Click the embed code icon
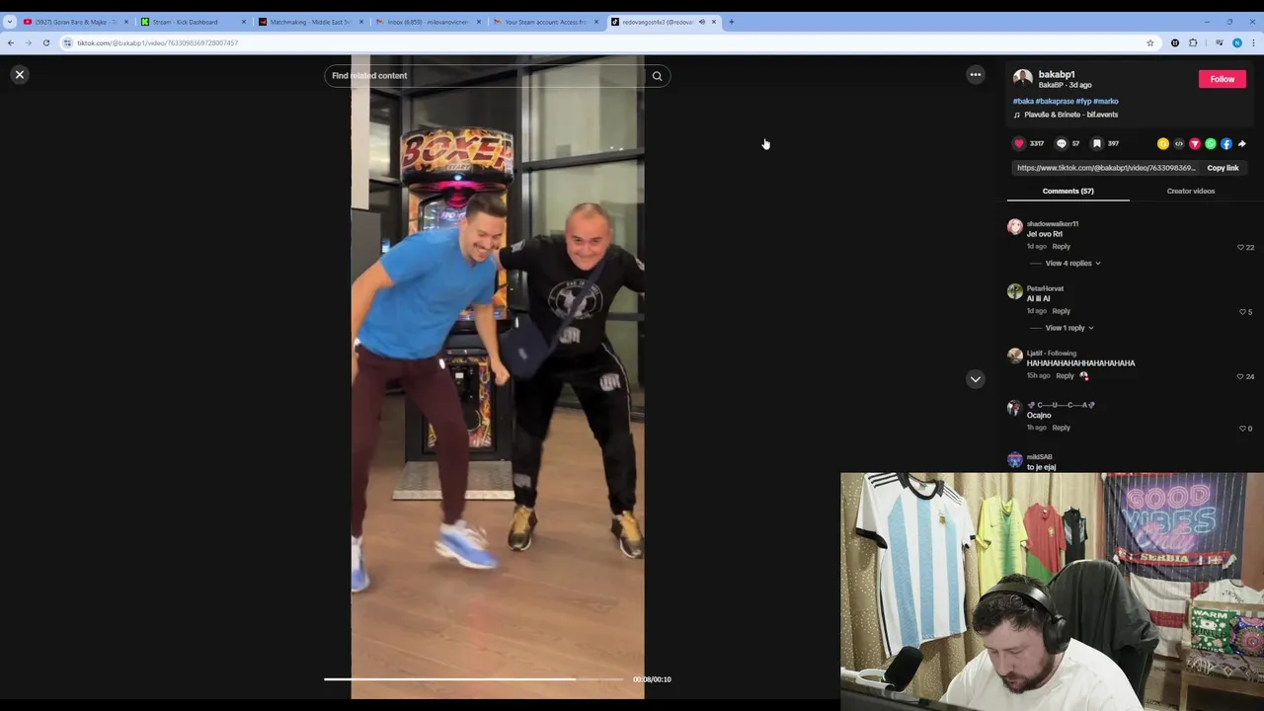The height and width of the screenshot is (711, 1264). point(1179,143)
